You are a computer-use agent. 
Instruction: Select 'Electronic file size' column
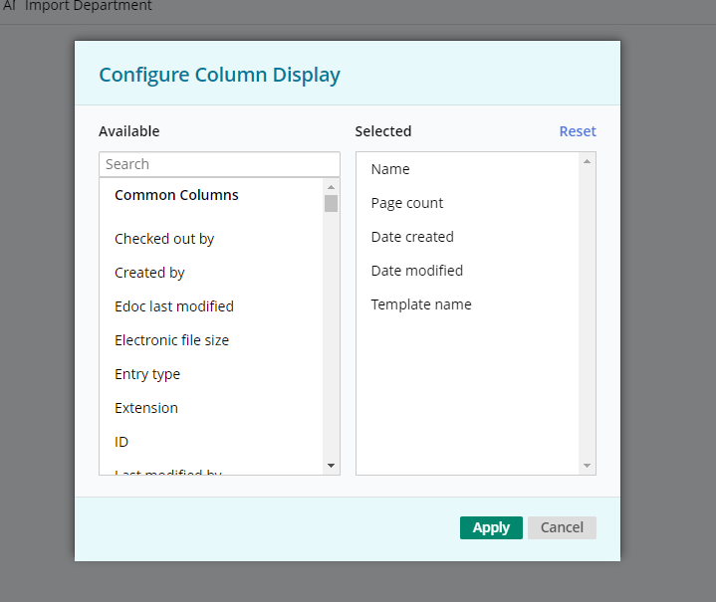click(171, 340)
